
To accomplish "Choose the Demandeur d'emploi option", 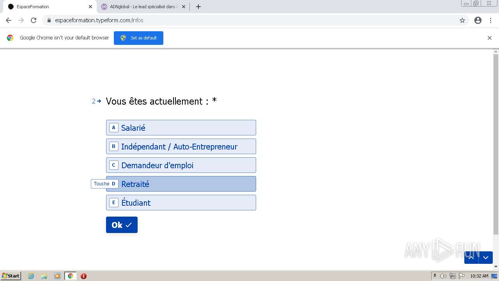I will pyautogui.click(x=181, y=165).
